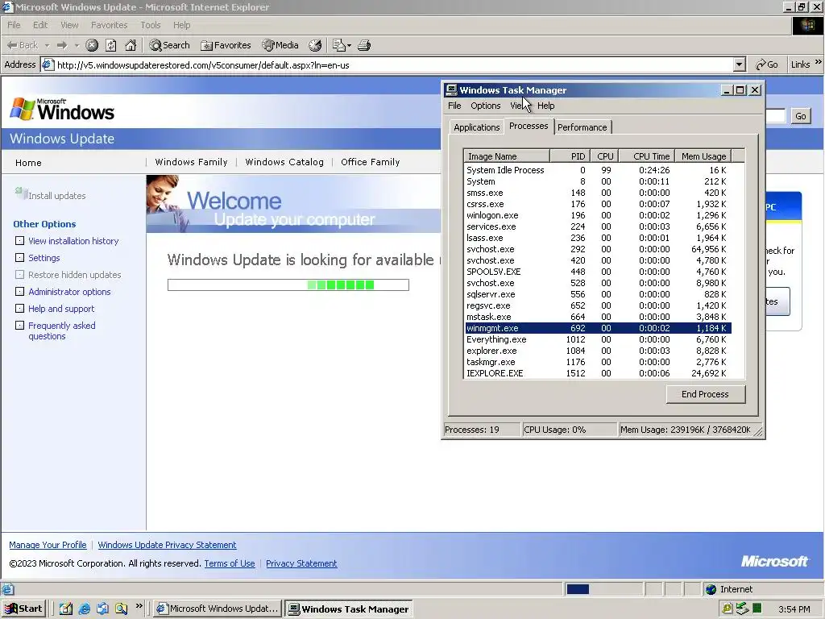825x619 pixels.
Task: Open the Search pane in Internet Explorer
Action: 169,45
